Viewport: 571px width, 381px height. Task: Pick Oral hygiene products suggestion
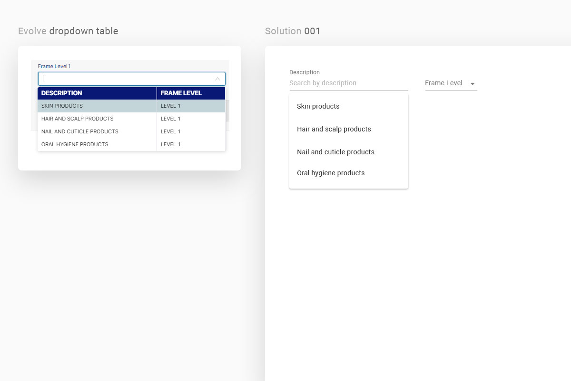[349, 173]
